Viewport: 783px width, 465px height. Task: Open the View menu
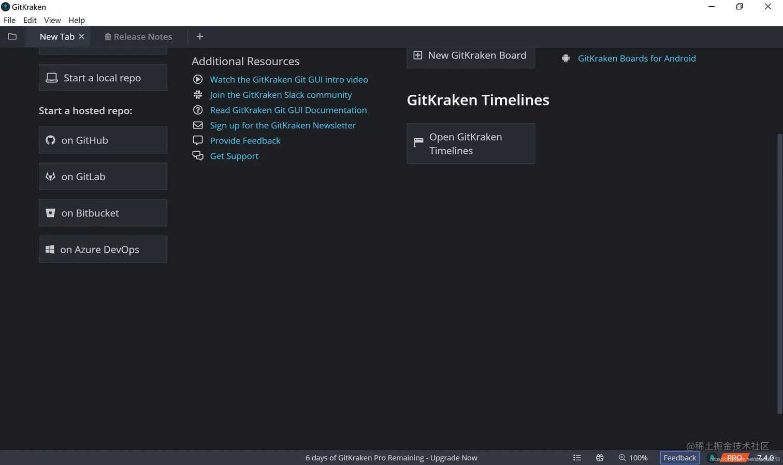[x=52, y=20]
